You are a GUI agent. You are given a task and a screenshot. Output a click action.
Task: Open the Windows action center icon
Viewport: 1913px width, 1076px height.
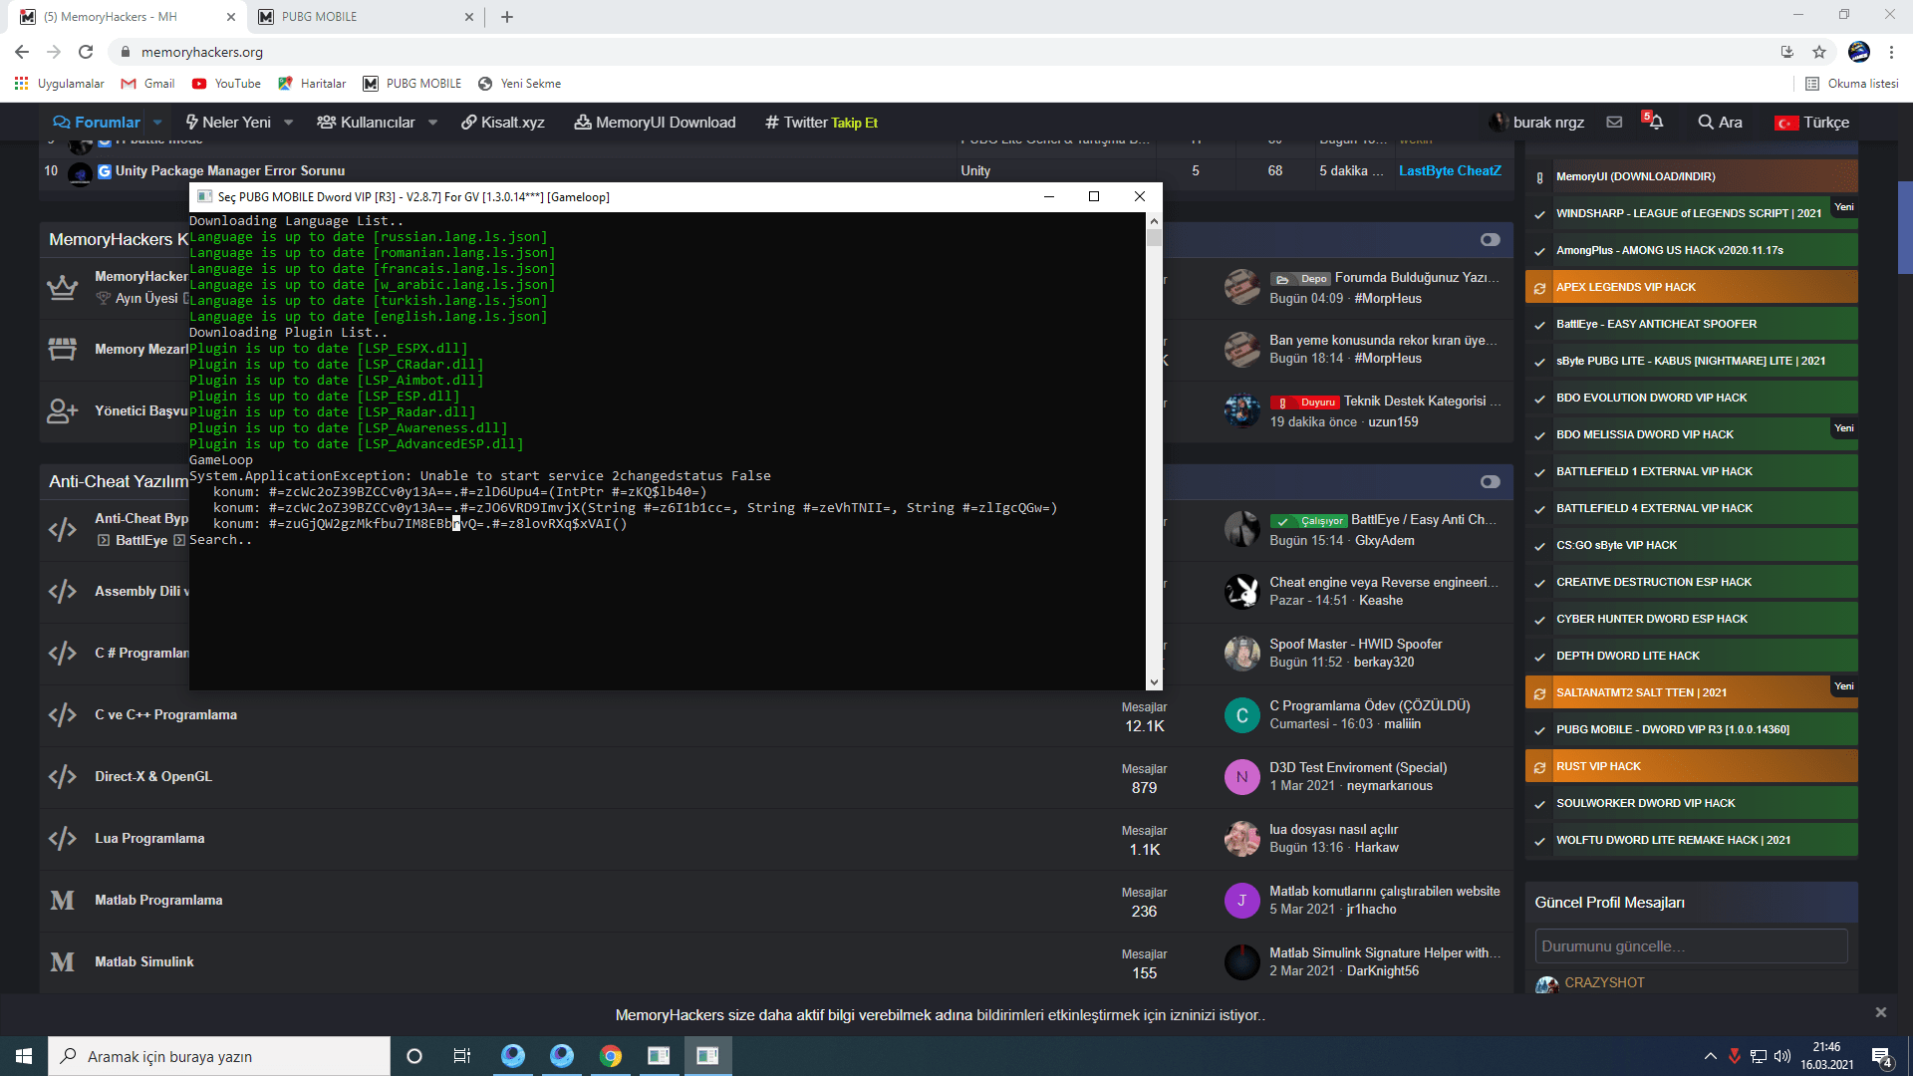click(1881, 1057)
